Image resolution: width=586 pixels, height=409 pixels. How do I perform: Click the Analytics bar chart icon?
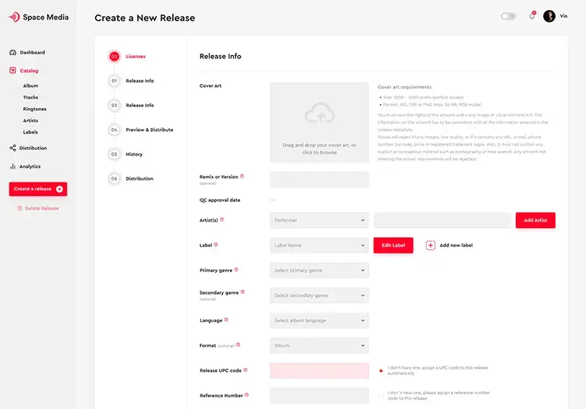point(13,166)
